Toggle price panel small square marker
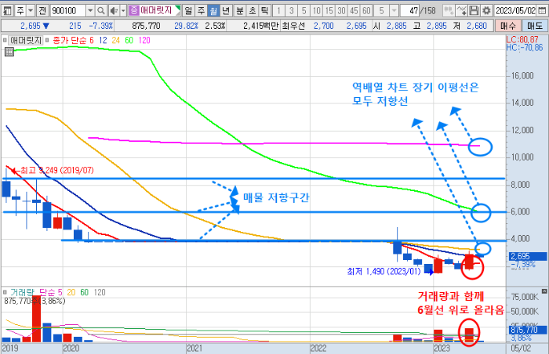Image resolution: width=549 pixels, height=354 pixels. coord(5,41)
